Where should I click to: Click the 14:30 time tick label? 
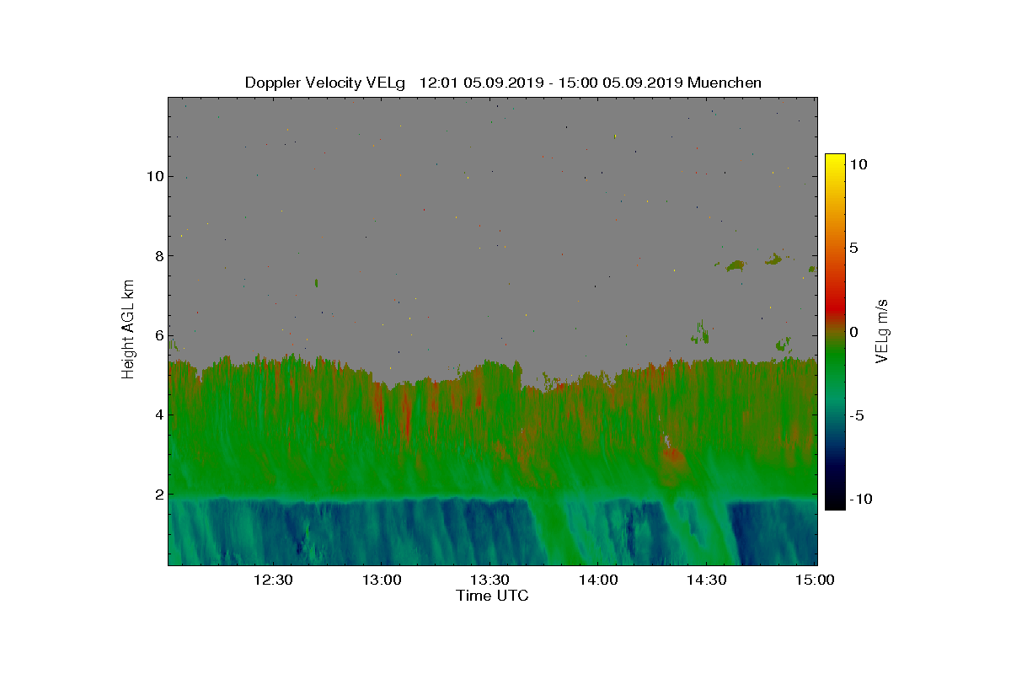(x=706, y=580)
